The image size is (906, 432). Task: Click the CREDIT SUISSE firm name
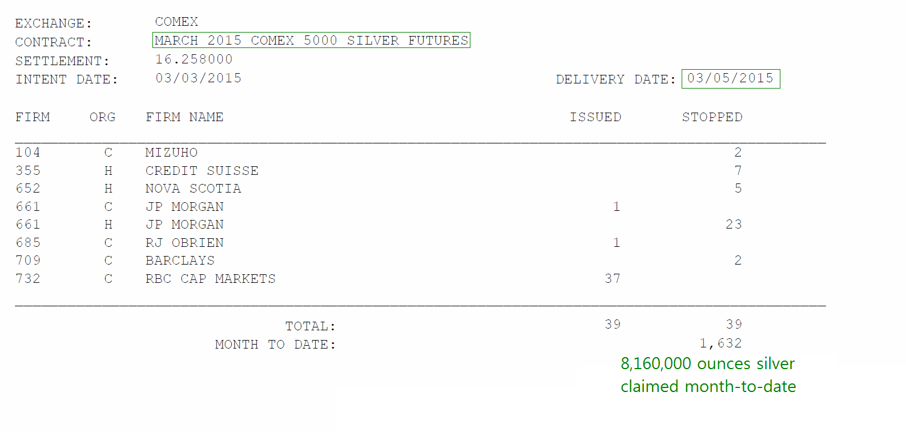click(202, 171)
